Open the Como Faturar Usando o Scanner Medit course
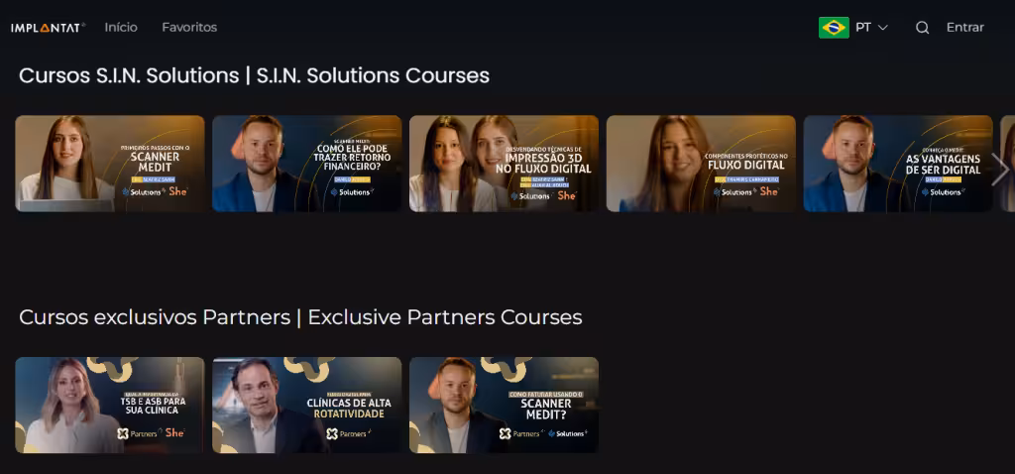This screenshot has width=1015, height=474. 504,405
